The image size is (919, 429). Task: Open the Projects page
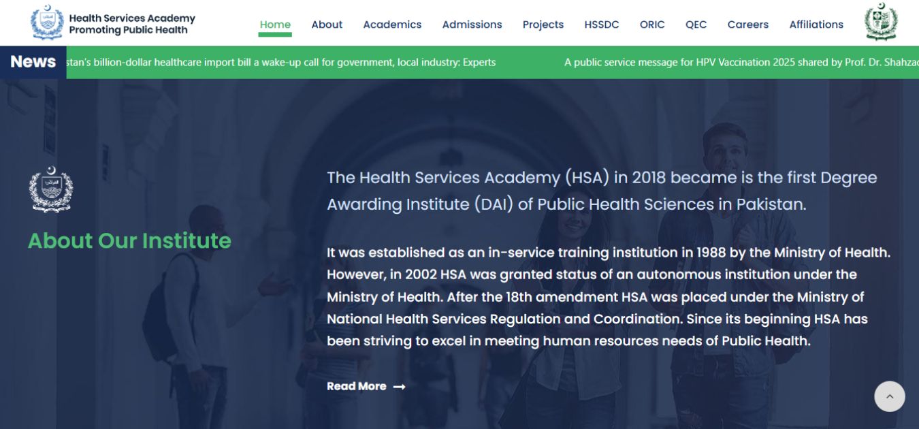coord(543,24)
